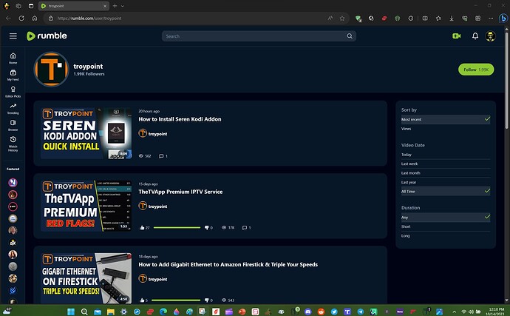
Task: Open the hamburger menu beside Rumble logo
Action: 13,36
